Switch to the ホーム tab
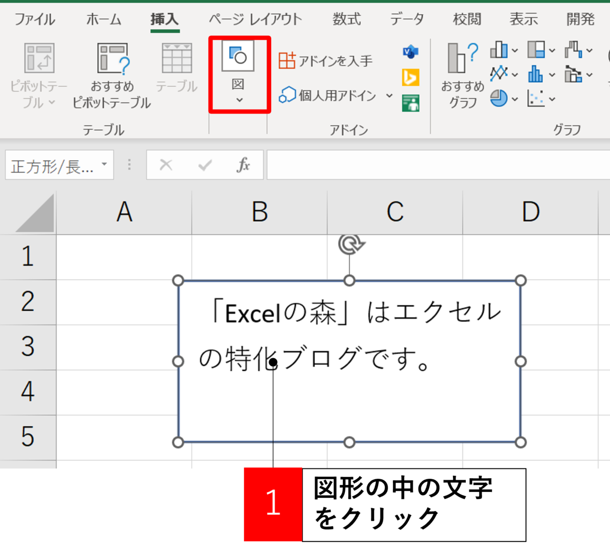The width and height of the screenshot is (610, 551). click(x=104, y=20)
